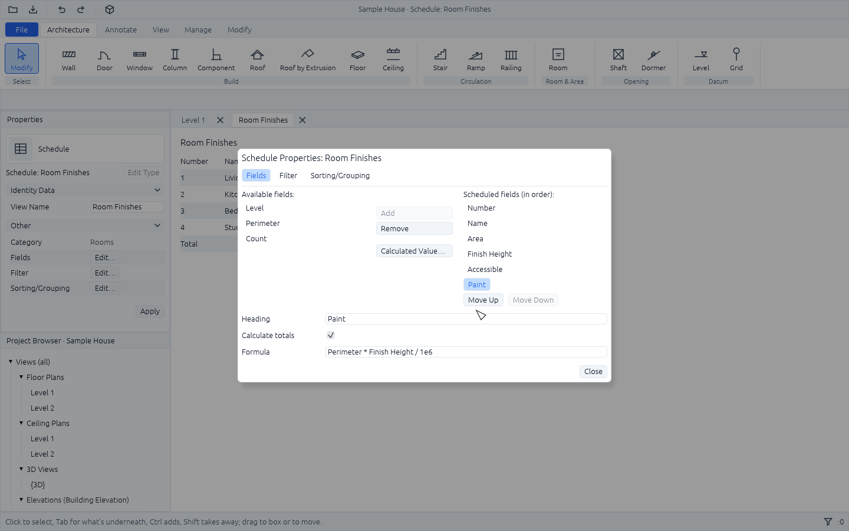Open Level 2 under Floor Plans
Viewport: 849px width, 531px height.
click(42, 408)
